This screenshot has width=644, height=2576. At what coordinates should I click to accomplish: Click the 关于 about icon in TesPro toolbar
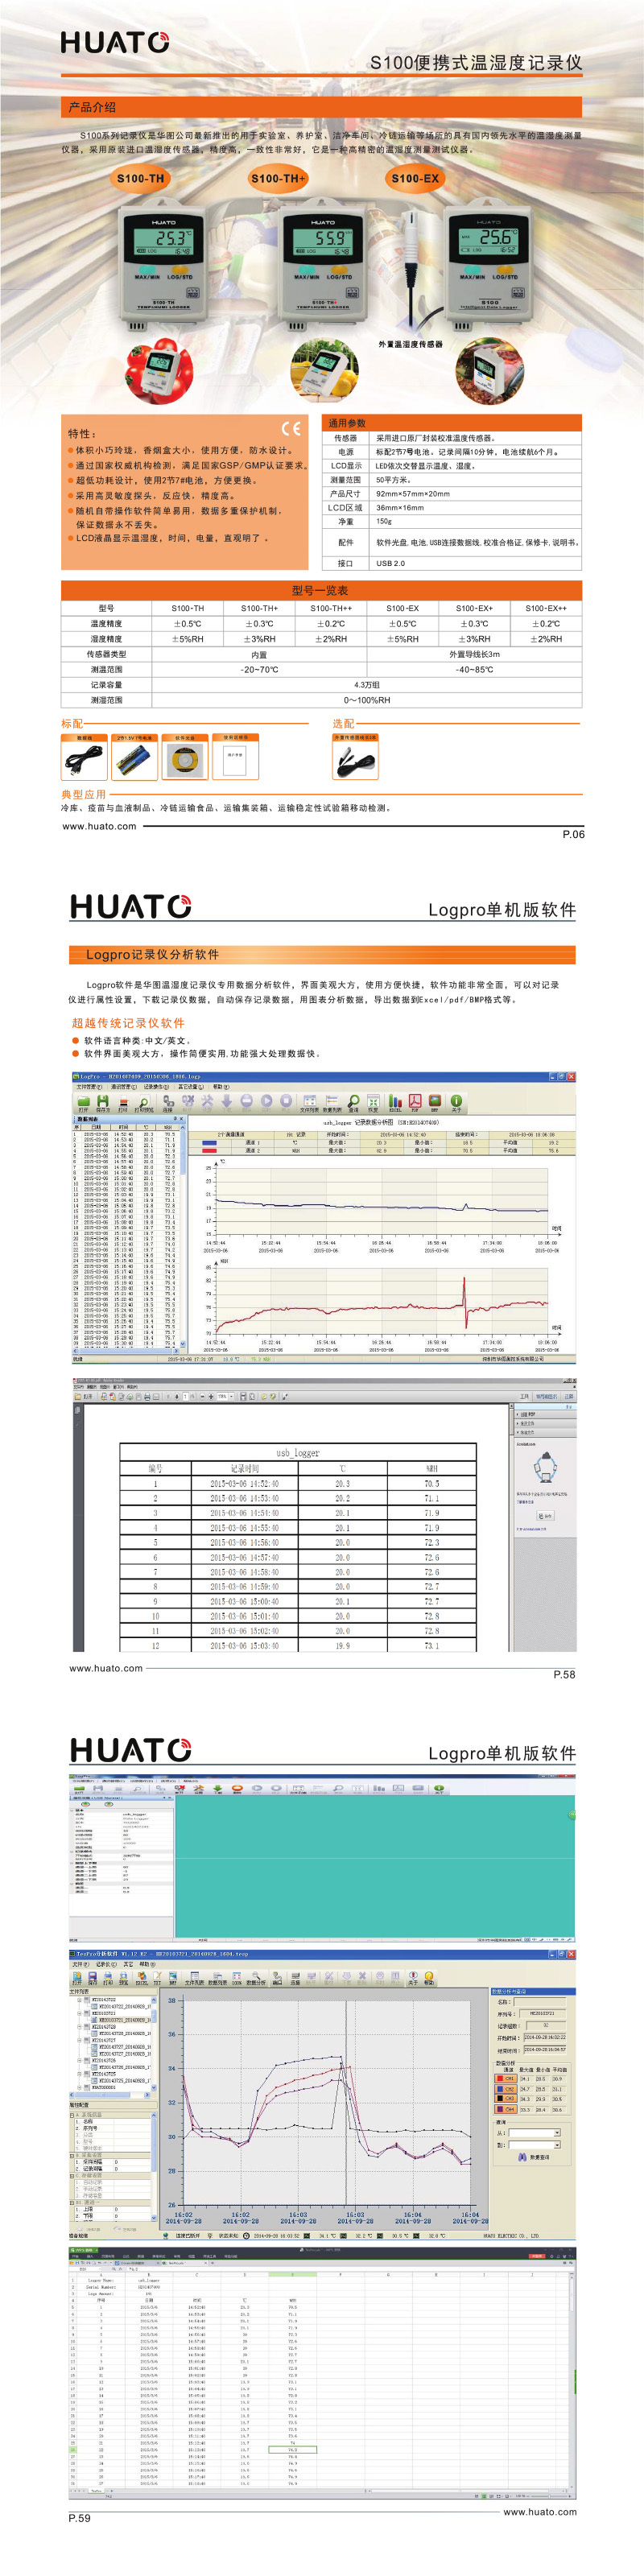point(412,1978)
